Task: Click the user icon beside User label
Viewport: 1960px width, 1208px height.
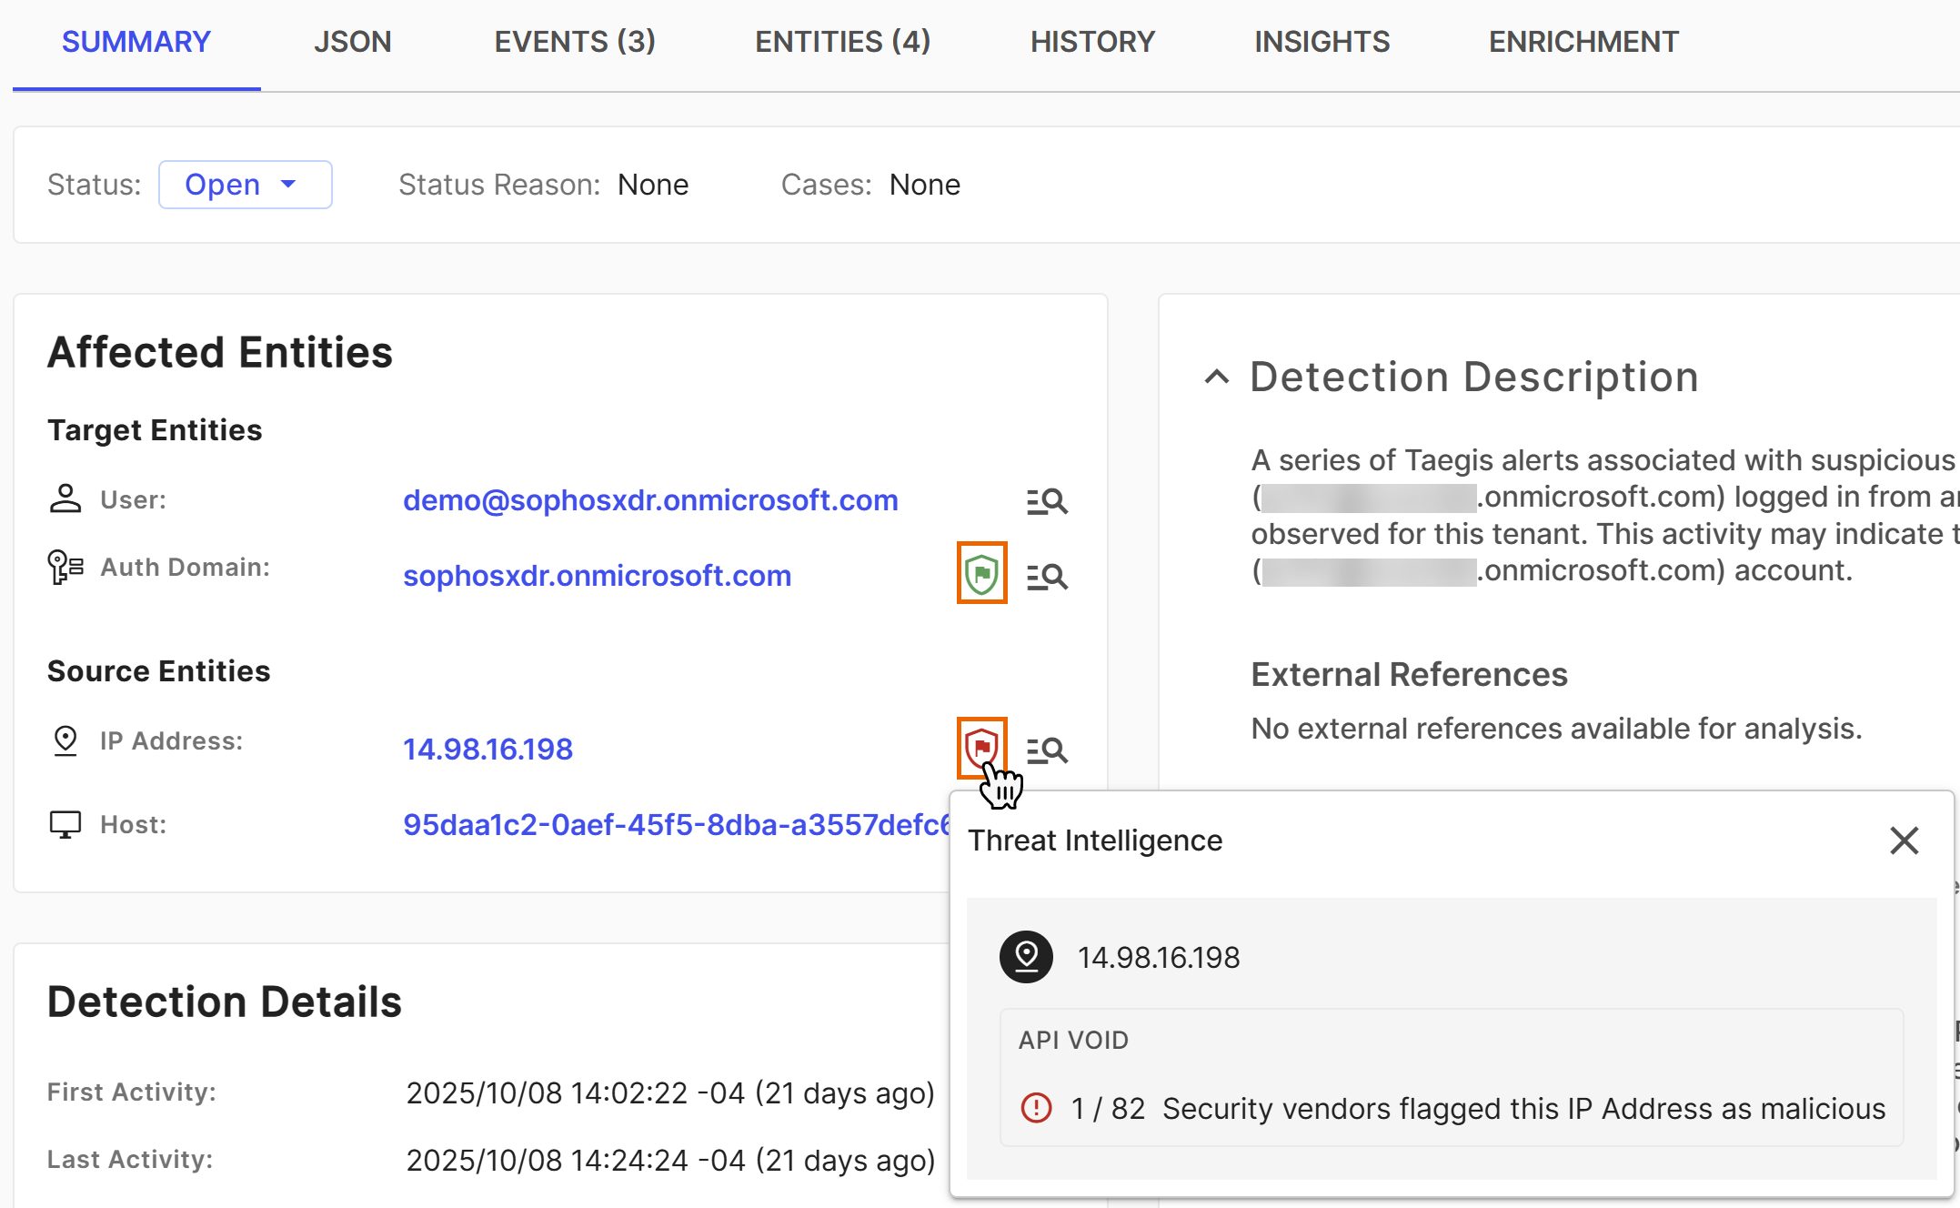Action: click(65, 498)
